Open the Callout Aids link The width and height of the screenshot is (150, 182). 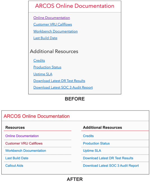click(x=14, y=166)
